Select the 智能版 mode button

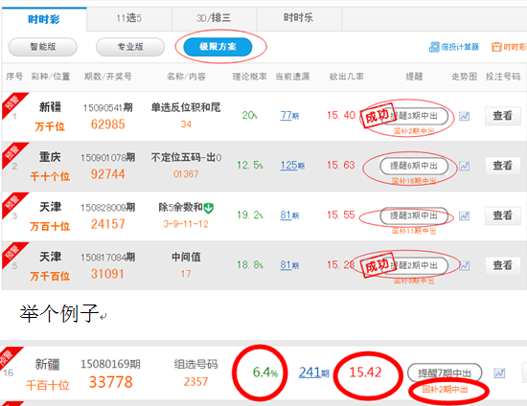[43, 47]
